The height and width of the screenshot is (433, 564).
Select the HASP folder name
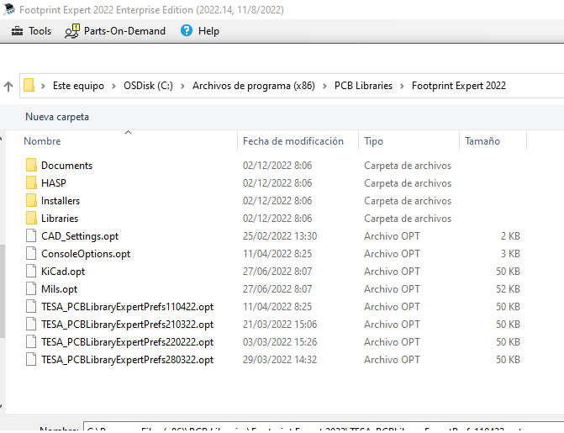coord(54,183)
